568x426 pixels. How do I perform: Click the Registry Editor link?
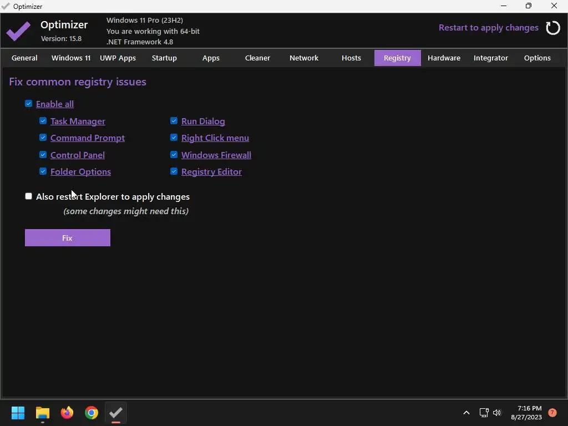[211, 172]
